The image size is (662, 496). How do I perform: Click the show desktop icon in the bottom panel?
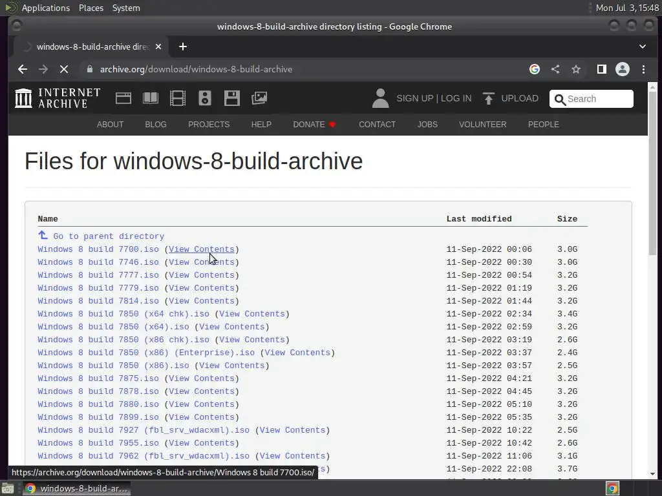[8, 488]
